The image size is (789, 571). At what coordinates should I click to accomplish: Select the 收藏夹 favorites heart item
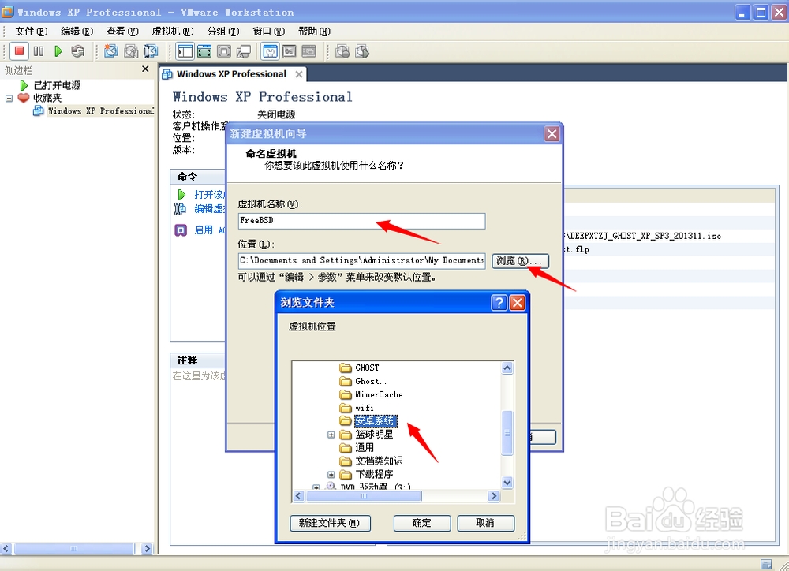40,98
